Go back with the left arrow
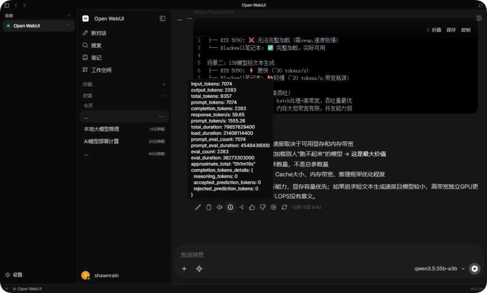487x293 pixels. point(16,5)
